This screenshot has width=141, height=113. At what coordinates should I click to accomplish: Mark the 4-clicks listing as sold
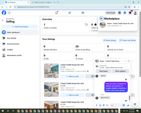click(72, 95)
